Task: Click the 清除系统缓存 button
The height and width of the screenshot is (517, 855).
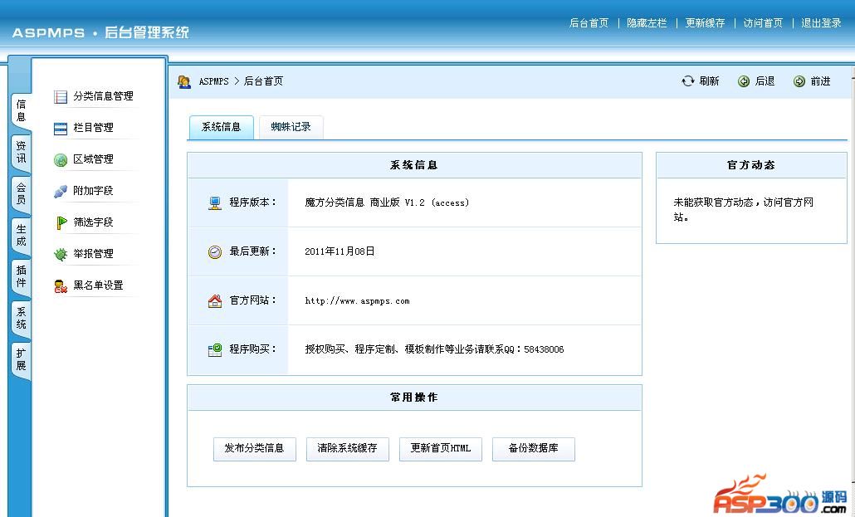Action: tap(347, 449)
